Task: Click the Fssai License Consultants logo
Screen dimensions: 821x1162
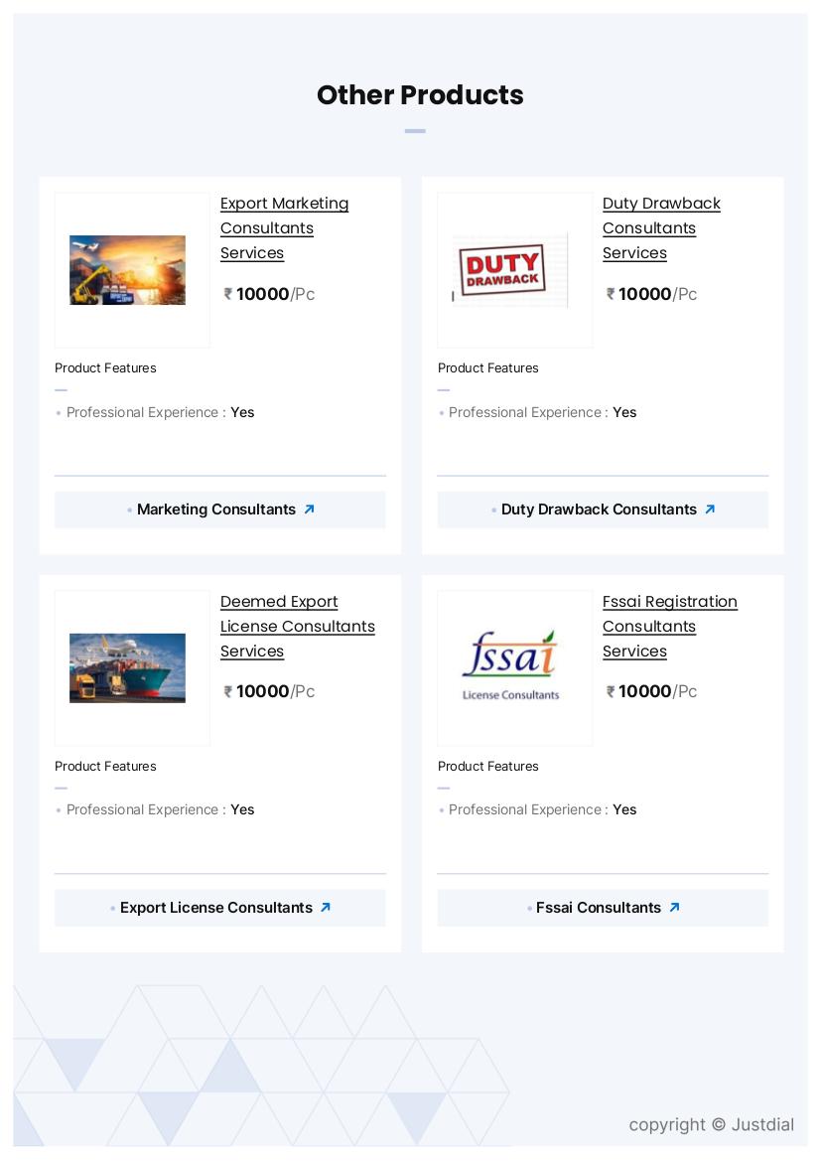Action: pyautogui.click(x=511, y=668)
